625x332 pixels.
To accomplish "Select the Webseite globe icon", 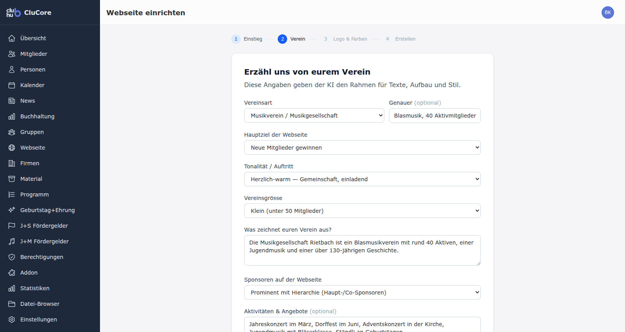I will (12, 148).
